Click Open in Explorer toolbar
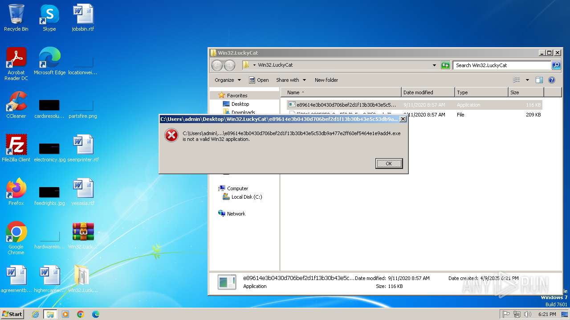 point(259,80)
